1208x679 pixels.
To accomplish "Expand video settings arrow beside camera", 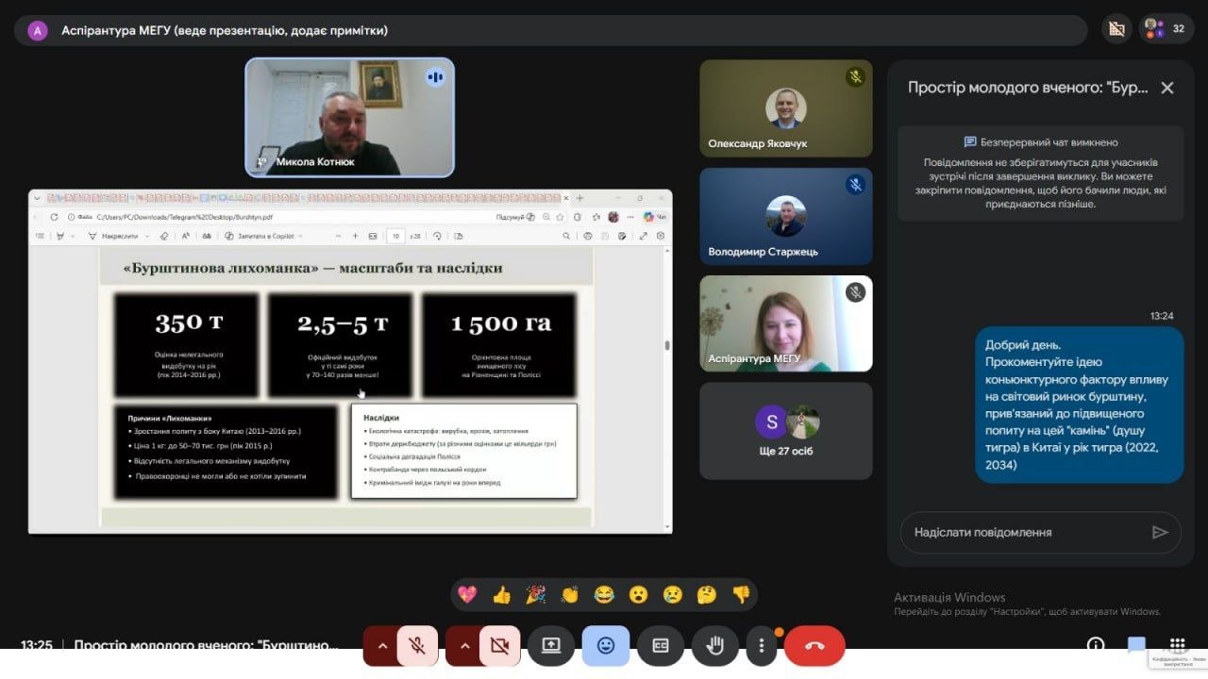I will click(463, 646).
